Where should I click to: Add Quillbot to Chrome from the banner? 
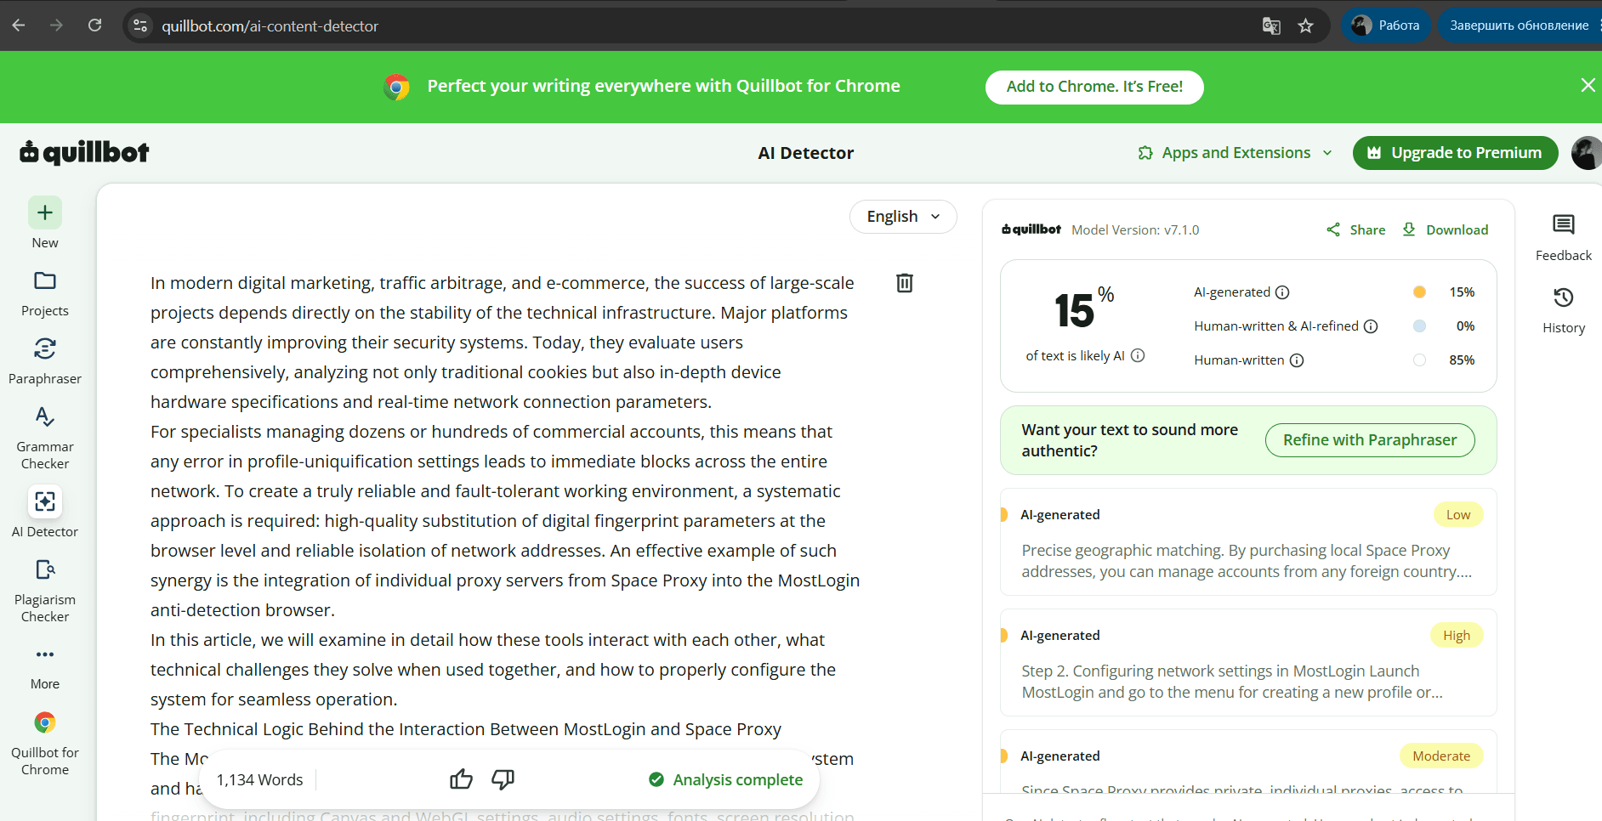1094,87
